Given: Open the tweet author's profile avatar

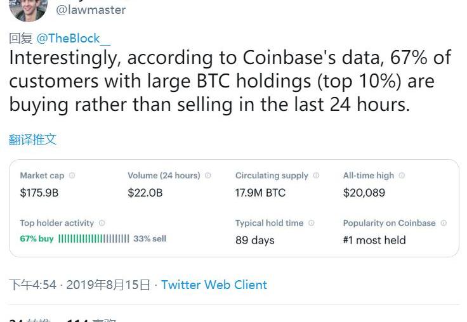Looking at the screenshot, I should [x=29, y=8].
